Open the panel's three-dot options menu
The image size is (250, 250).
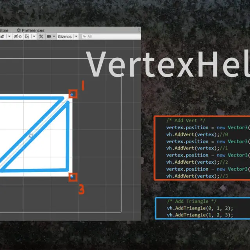point(139,30)
